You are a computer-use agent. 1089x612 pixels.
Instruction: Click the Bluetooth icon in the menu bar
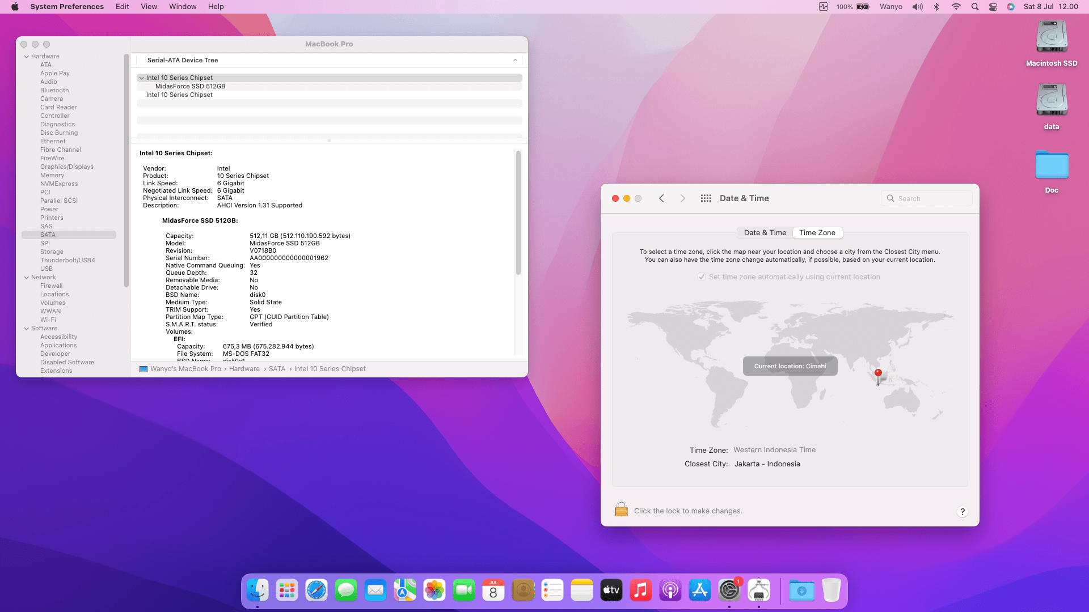(936, 7)
